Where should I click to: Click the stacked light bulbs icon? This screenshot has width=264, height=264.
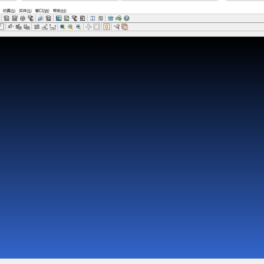coord(125,27)
